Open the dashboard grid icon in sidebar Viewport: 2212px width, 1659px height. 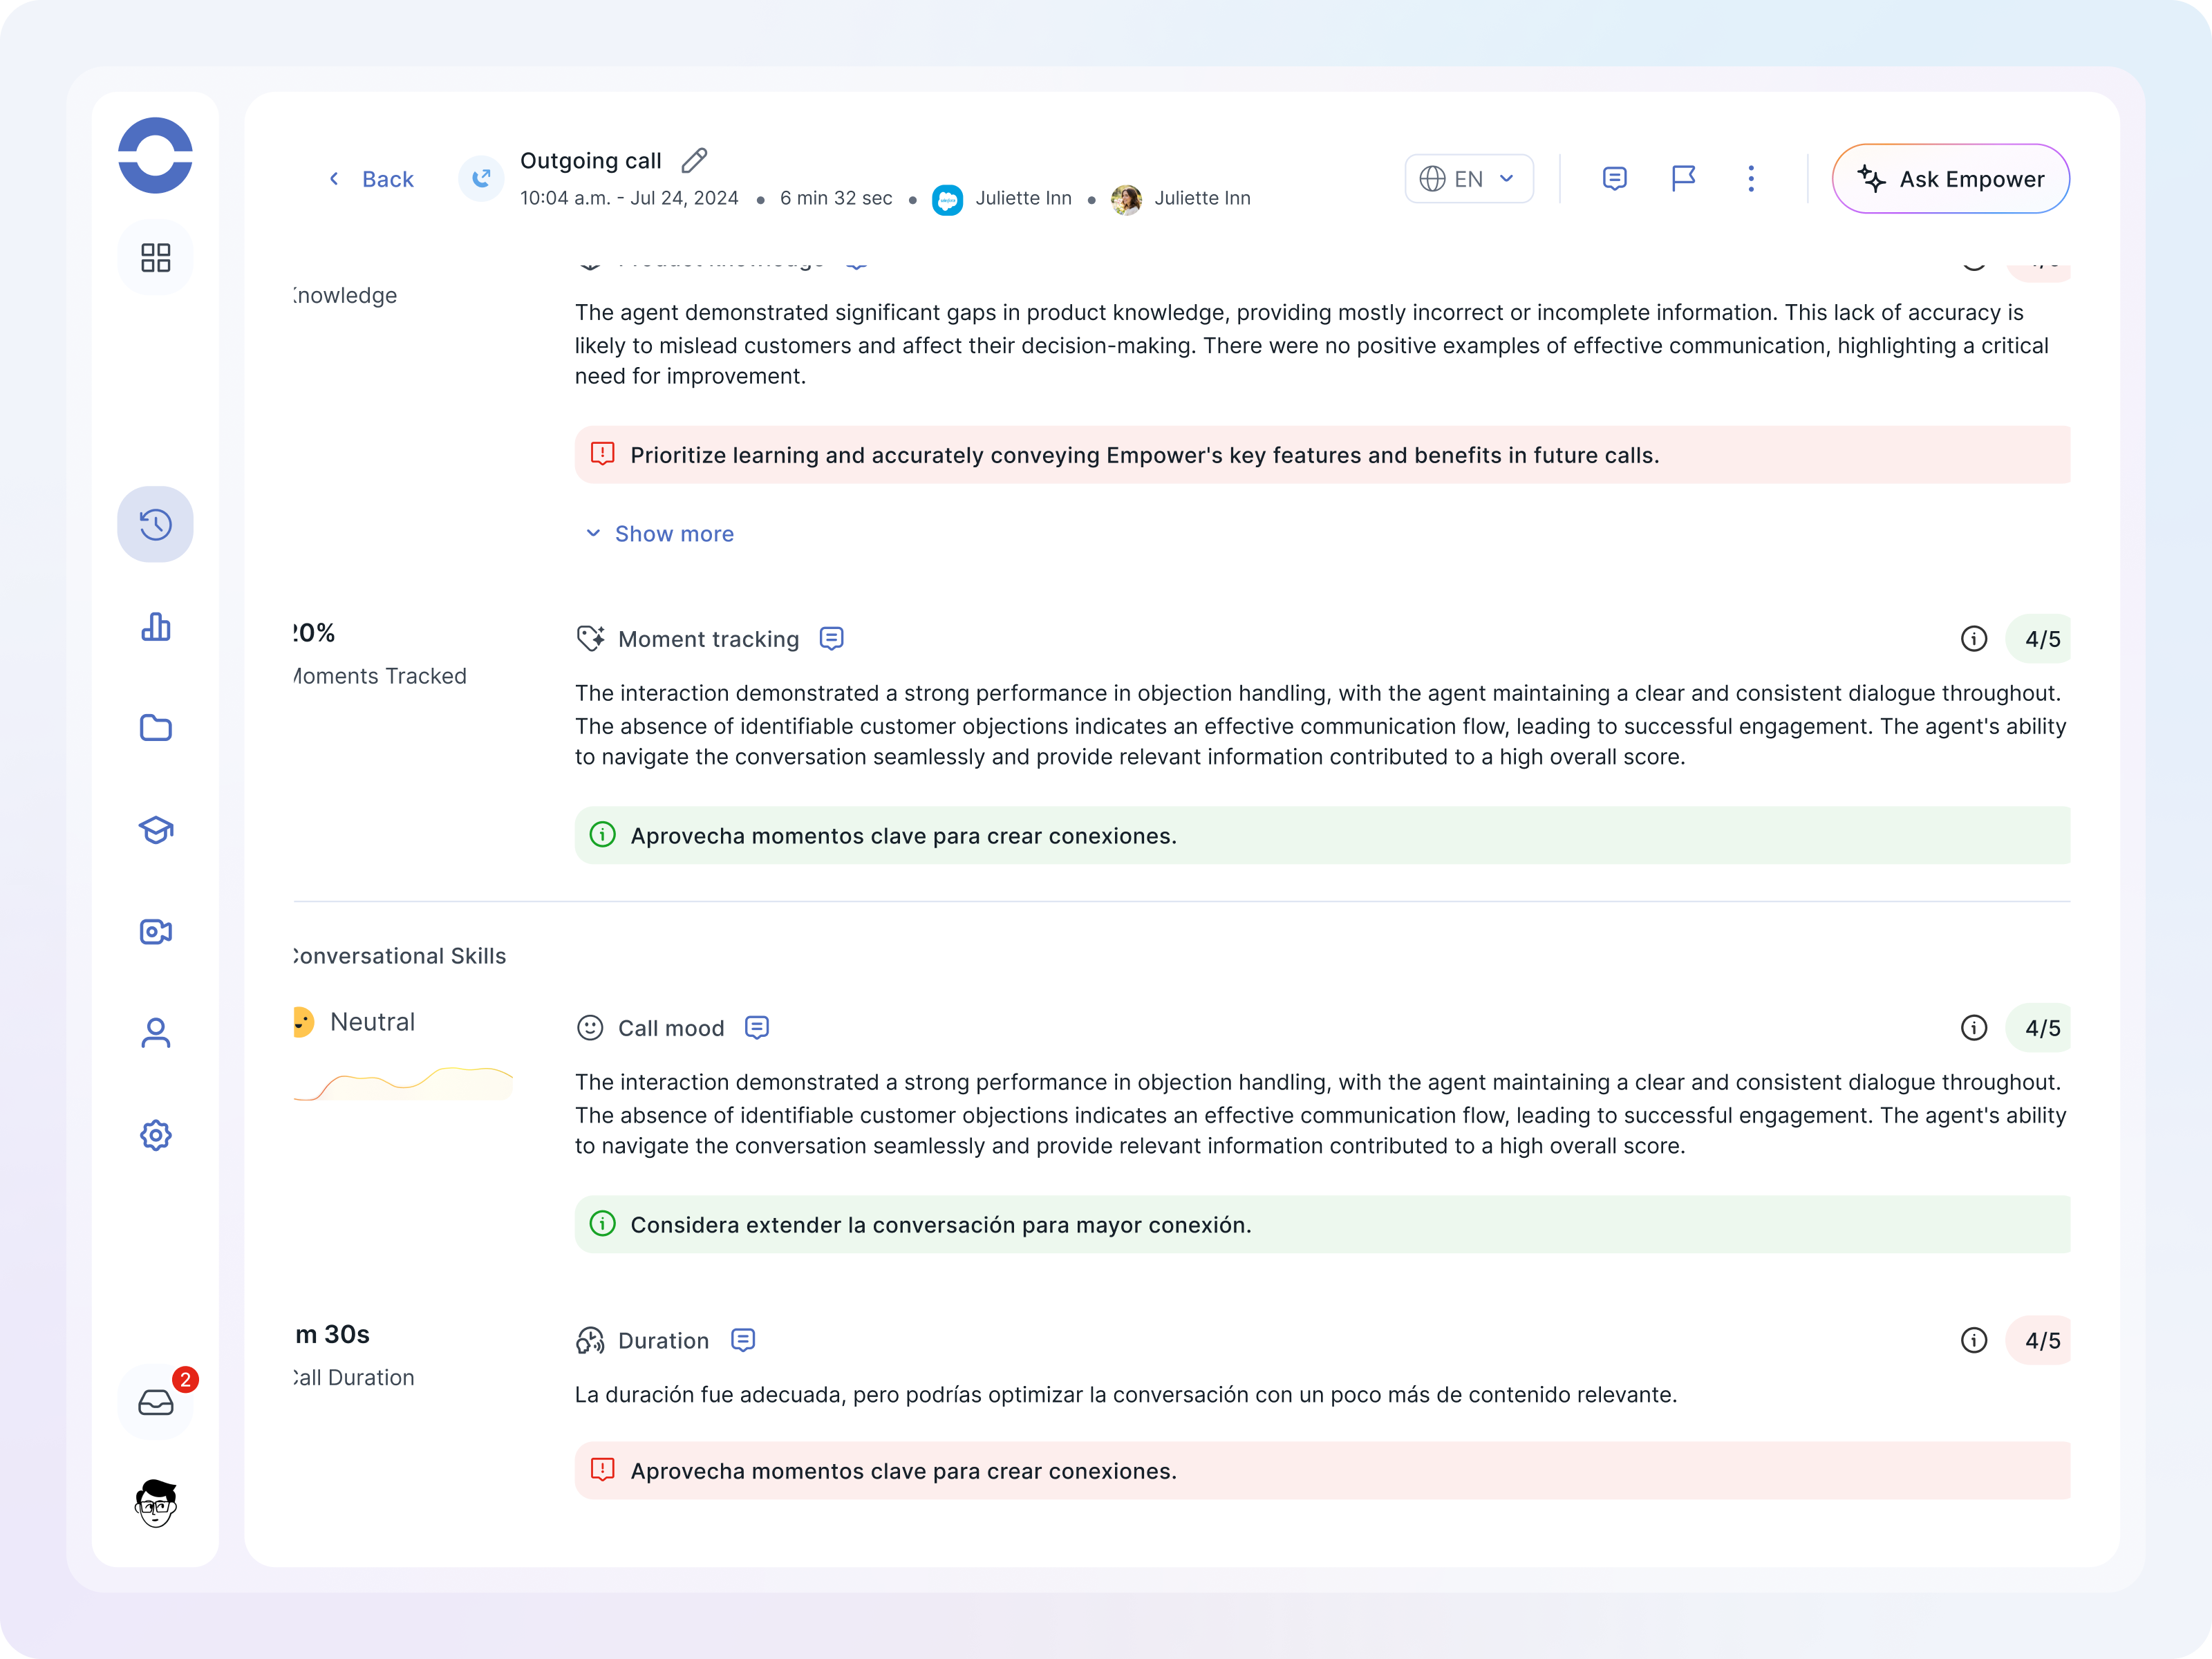point(155,257)
